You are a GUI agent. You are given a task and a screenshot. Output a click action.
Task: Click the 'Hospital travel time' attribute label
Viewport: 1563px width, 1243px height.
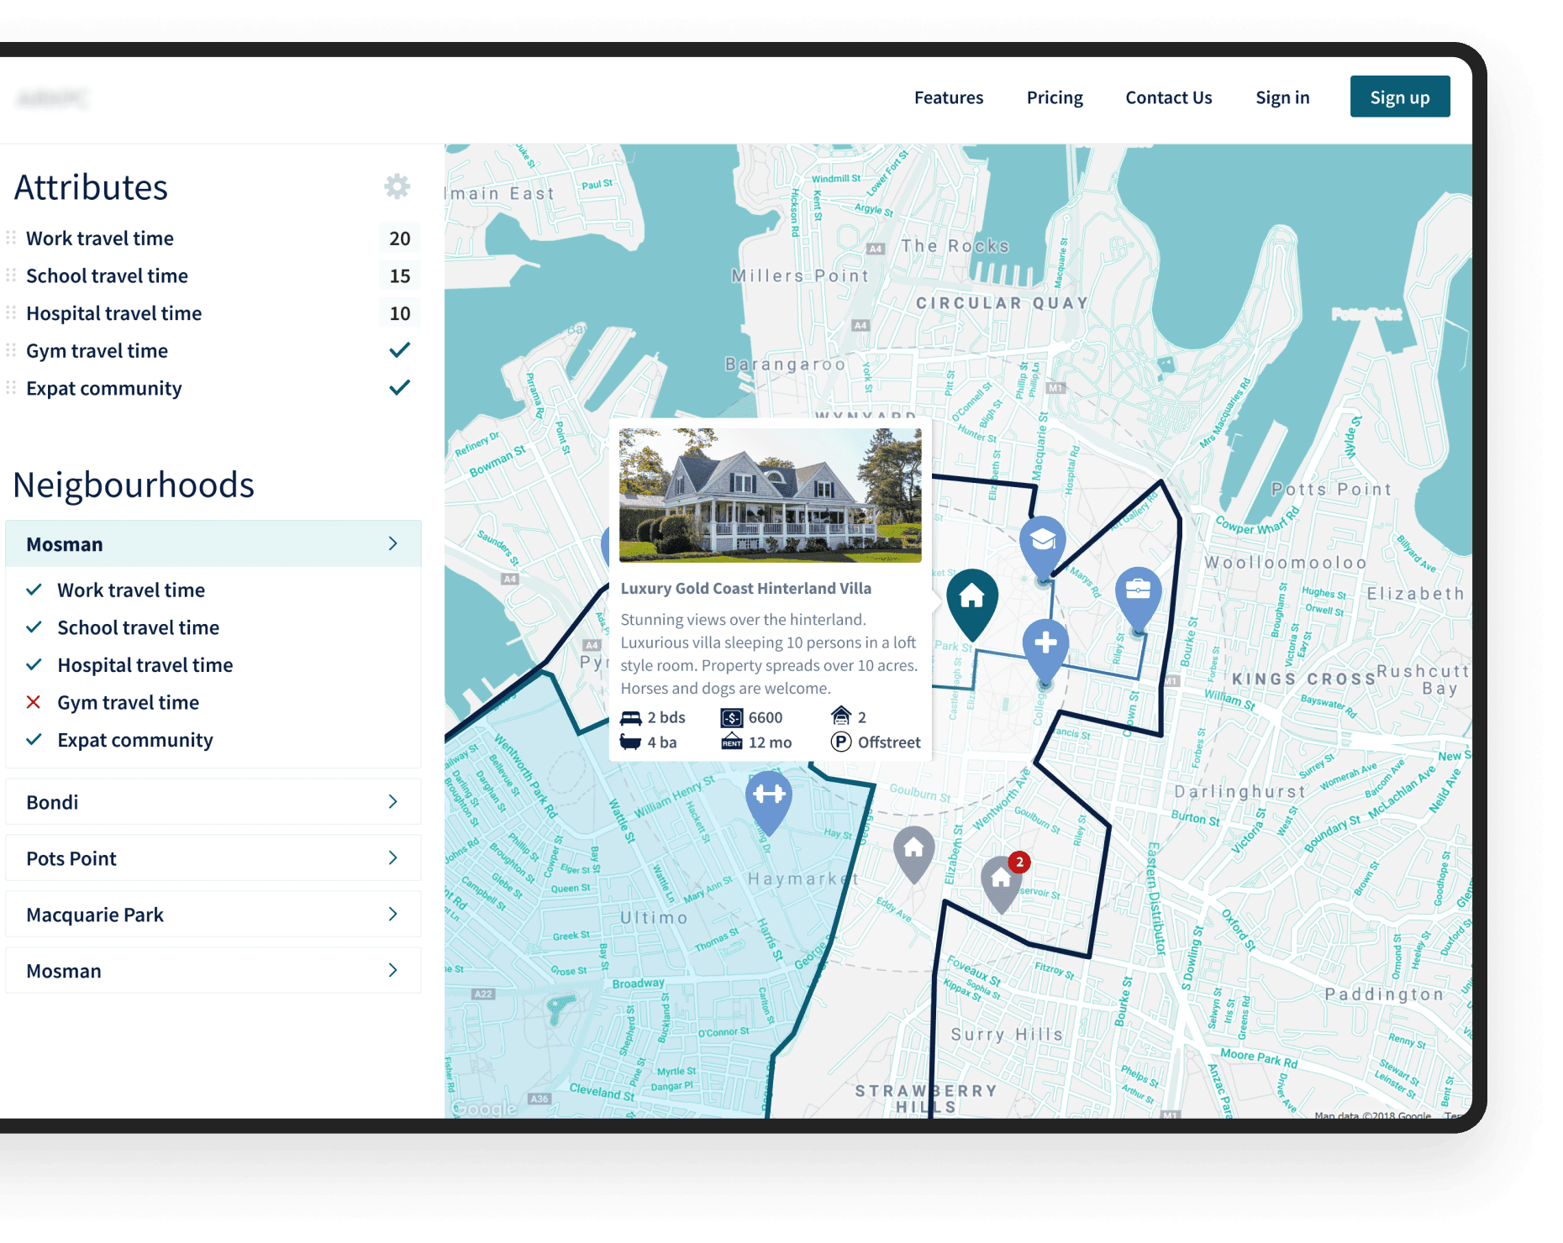114,313
